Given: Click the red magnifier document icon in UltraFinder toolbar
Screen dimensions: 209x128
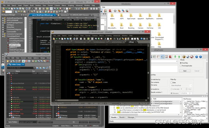Looking at the screenshot, I should tap(170, 57).
